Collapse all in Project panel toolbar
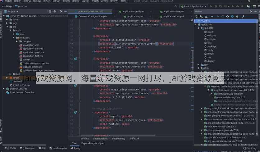 coord(55,11)
